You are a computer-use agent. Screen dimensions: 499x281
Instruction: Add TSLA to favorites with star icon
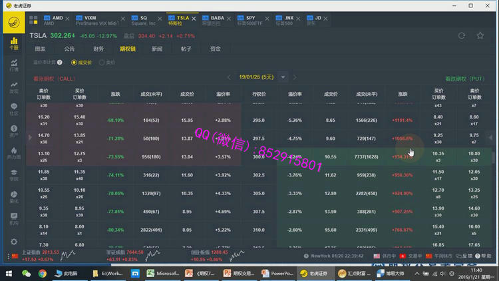pos(481,35)
